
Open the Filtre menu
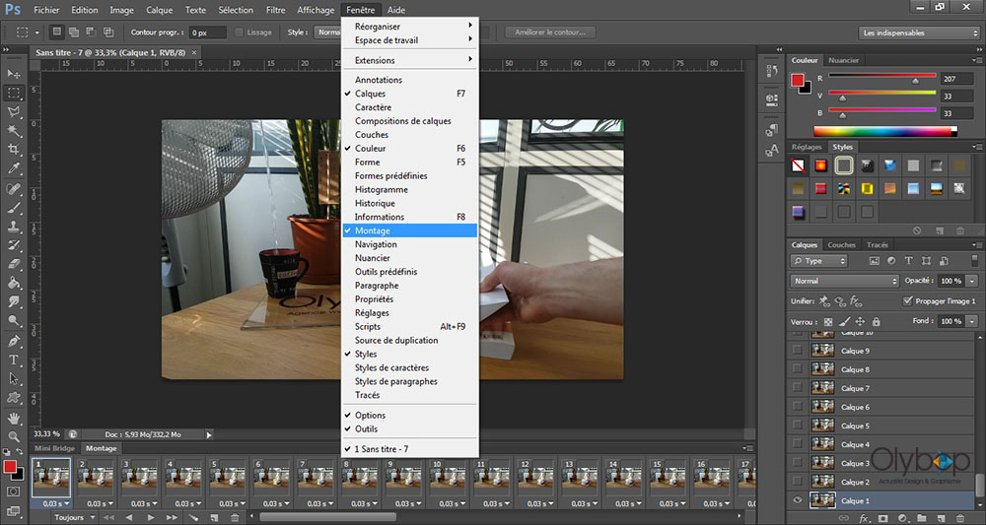(275, 10)
